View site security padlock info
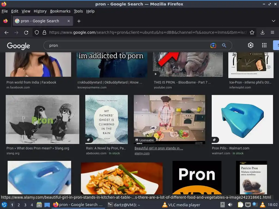Image resolution: width=279 pixels, height=209 pixels. pyautogui.click(x=44, y=33)
